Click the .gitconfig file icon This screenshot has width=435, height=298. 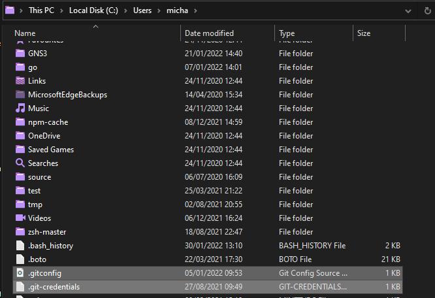pyautogui.click(x=20, y=273)
